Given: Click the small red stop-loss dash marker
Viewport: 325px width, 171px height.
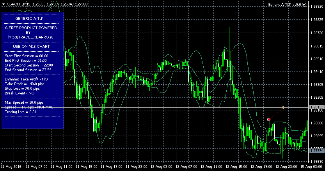Looking at the screenshot, I should (x=270, y=32).
